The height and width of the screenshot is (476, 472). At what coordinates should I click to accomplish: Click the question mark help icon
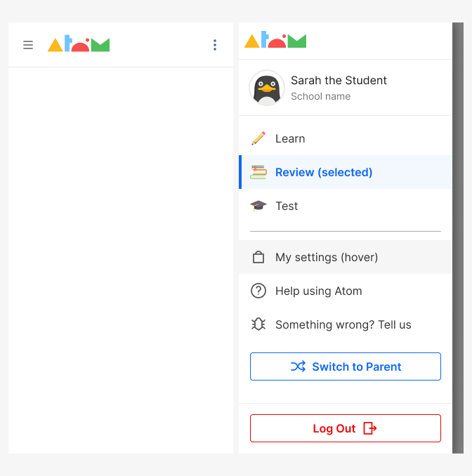pyautogui.click(x=258, y=291)
